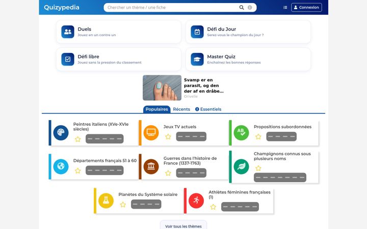Open Défi du Jour calendar icon

point(197,32)
